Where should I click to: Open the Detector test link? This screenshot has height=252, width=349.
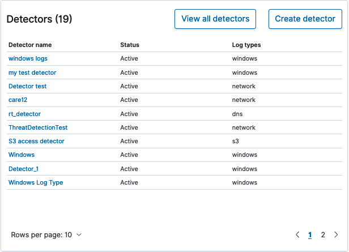27,86
